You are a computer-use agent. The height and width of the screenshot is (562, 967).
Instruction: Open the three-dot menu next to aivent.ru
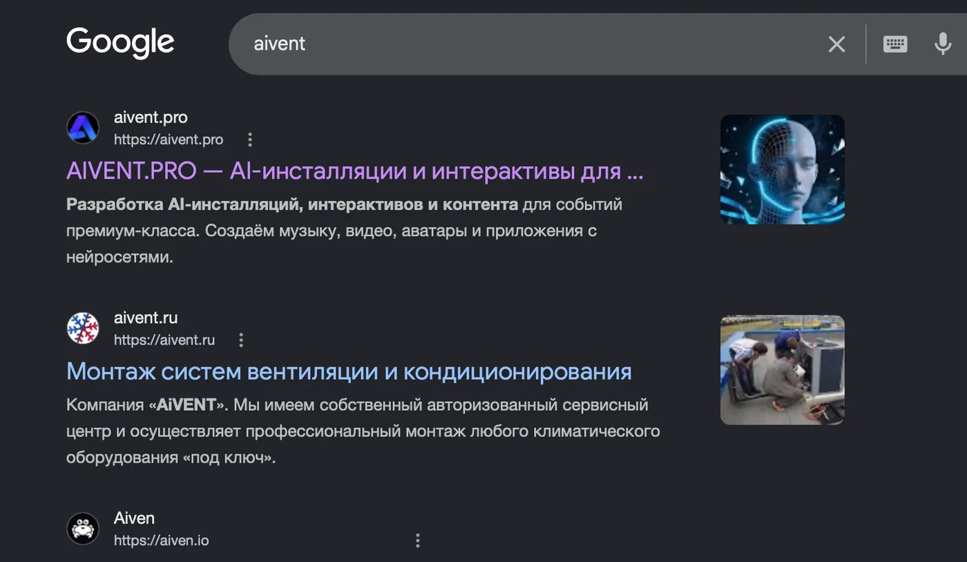(241, 340)
